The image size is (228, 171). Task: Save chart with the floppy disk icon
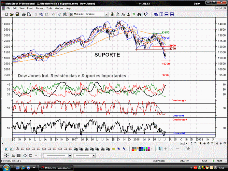17,14
